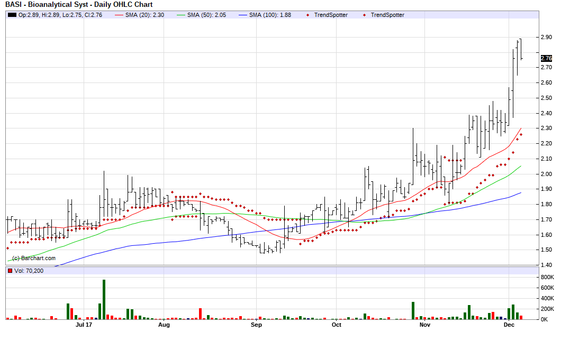Click the 2.90 price axis label
This screenshot has width=561, height=341.
point(546,37)
